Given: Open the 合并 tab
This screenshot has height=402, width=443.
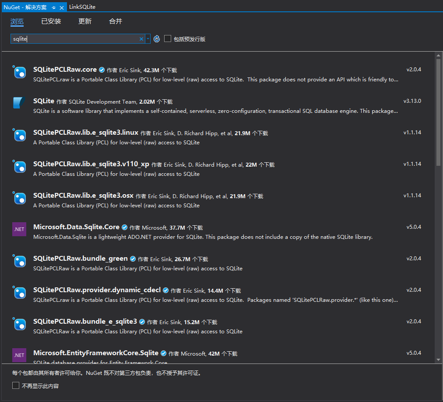Looking at the screenshot, I should point(115,21).
